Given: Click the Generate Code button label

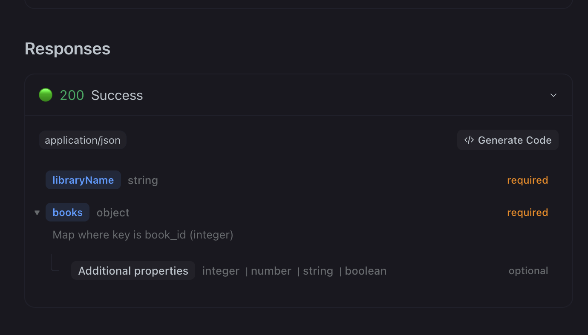Looking at the screenshot, I should [x=514, y=140].
